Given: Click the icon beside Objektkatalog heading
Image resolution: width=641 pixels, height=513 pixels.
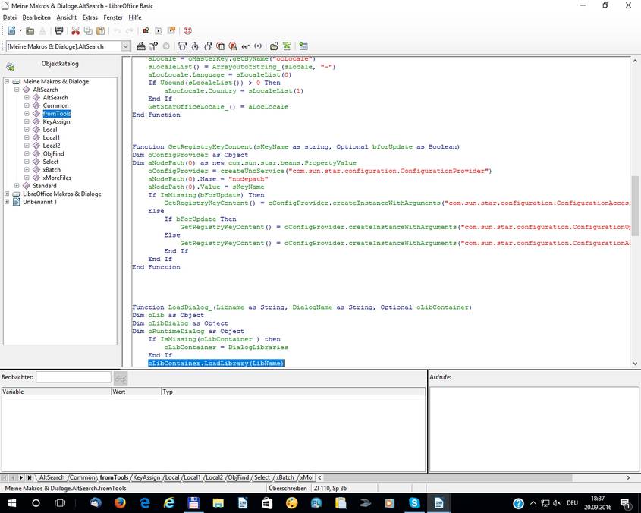Looking at the screenshot, I should (x=10, y=66).
